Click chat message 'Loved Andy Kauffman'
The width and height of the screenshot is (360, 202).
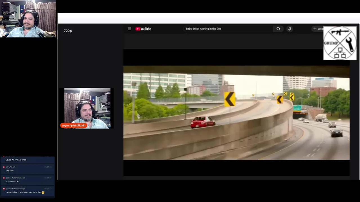coord(16,160)
